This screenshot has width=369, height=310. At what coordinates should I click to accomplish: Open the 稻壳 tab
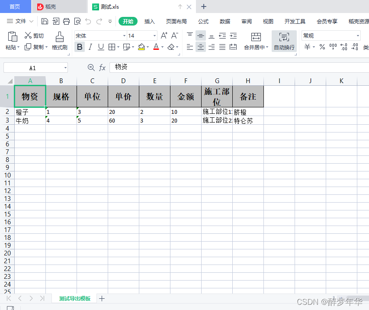tap(59, 6)
